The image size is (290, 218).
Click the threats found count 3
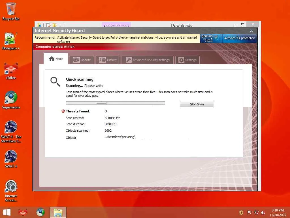(x=106, y=111)
